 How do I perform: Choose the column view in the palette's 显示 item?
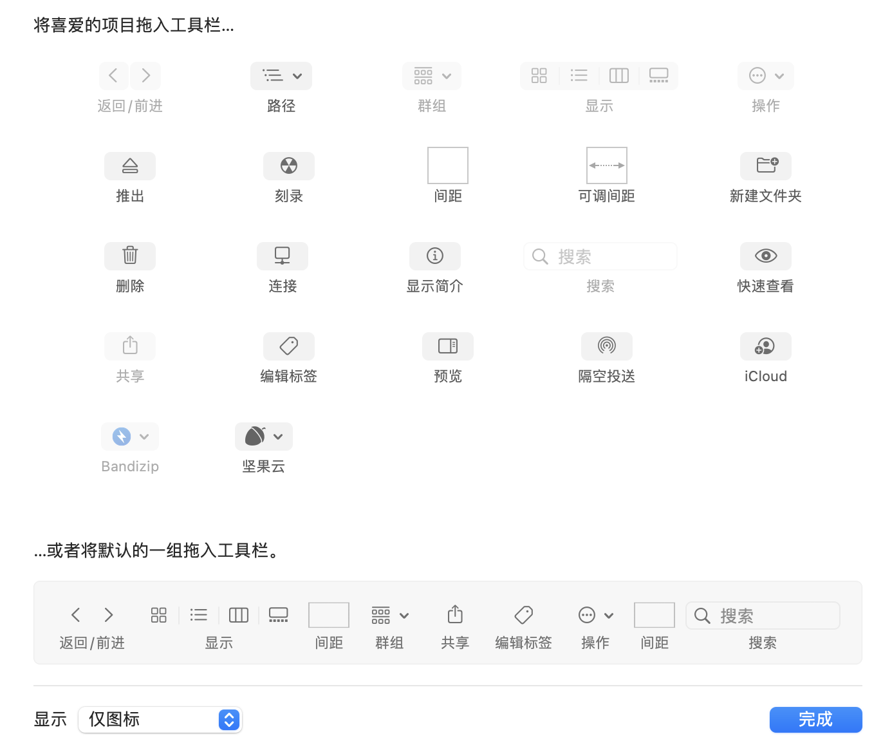point(619,76)
